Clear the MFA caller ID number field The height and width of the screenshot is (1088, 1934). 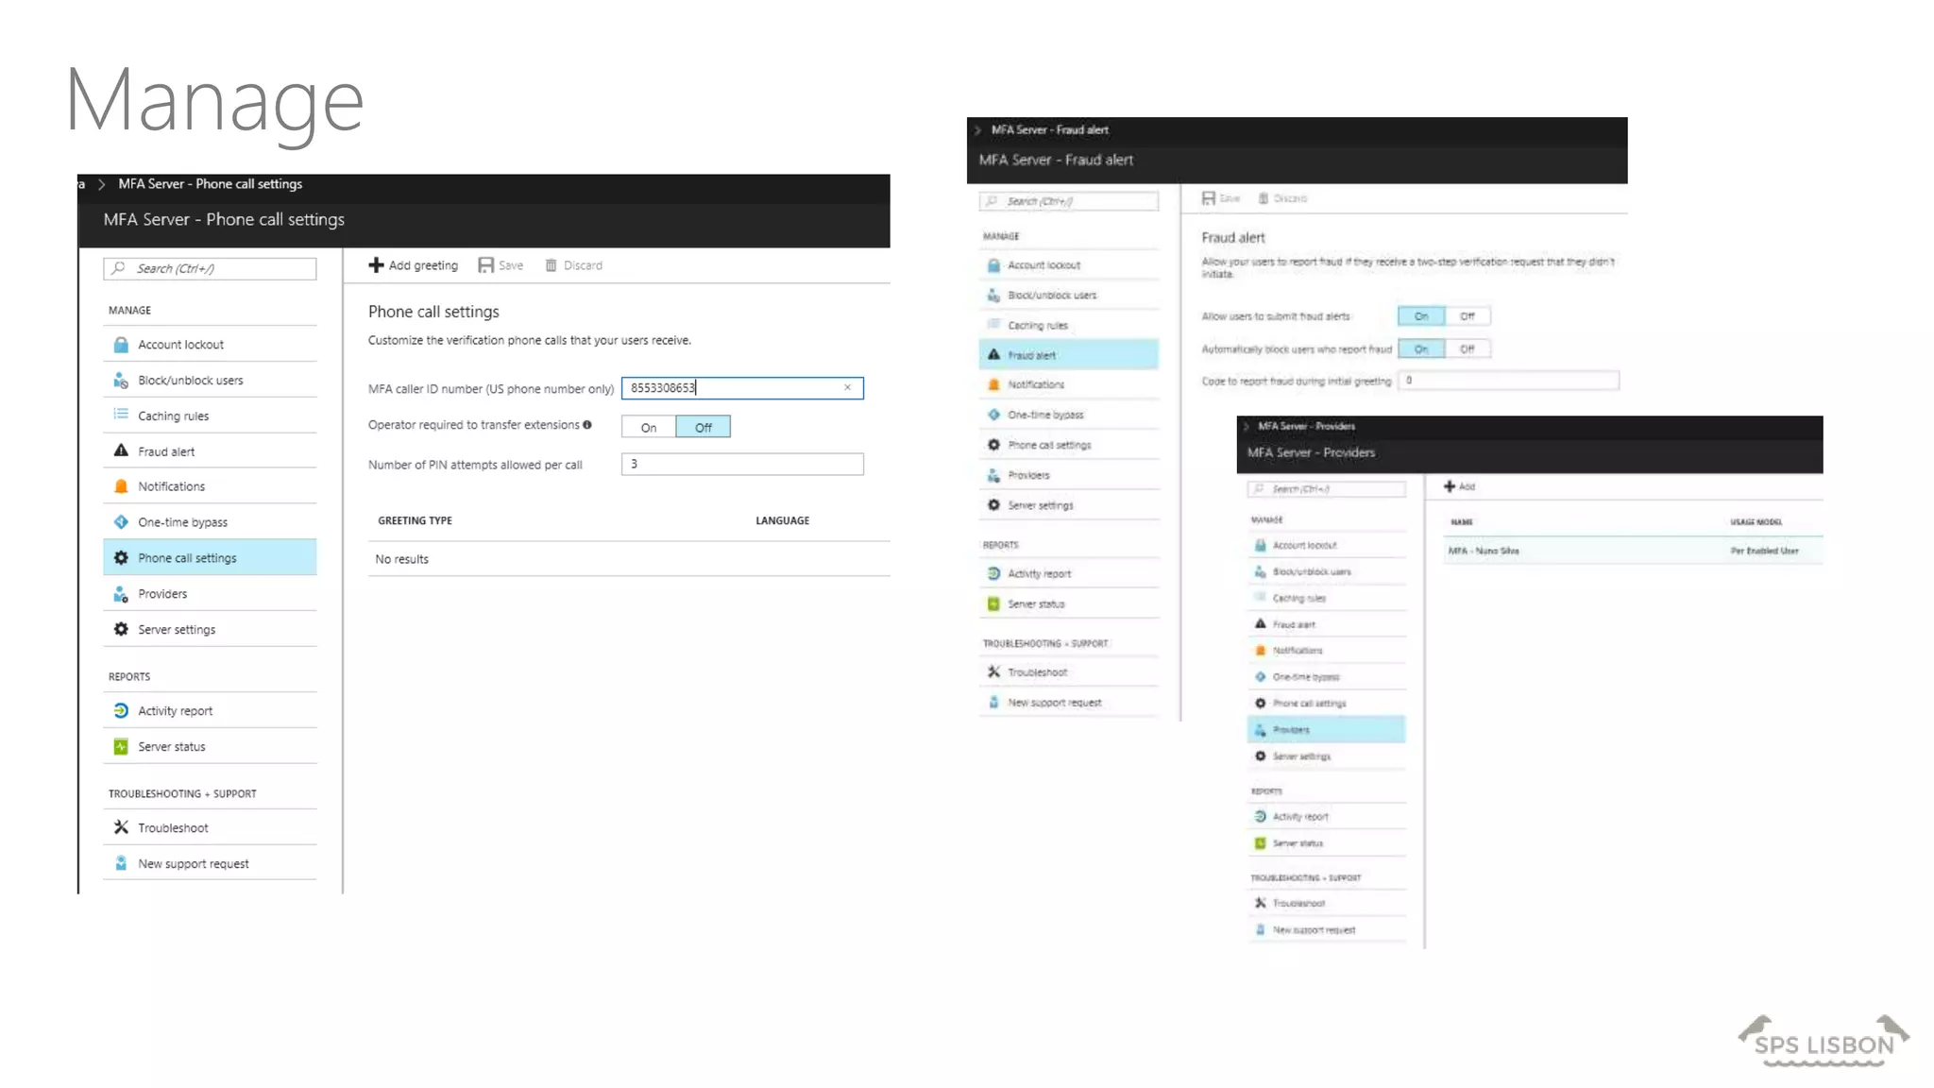click(x=847, y=387)
